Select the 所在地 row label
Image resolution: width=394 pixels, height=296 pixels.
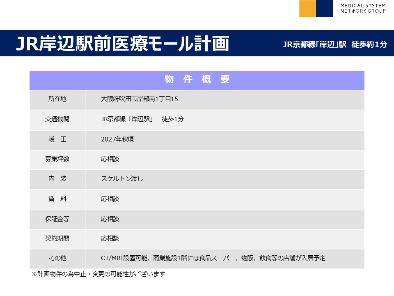point(57,99)
